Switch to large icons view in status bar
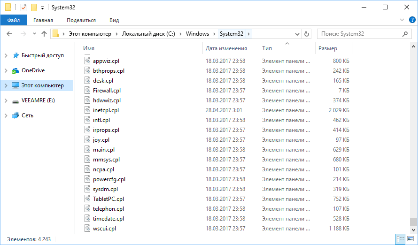The width and height of the screenshot is (418, 245). click(x=411, y=239)
